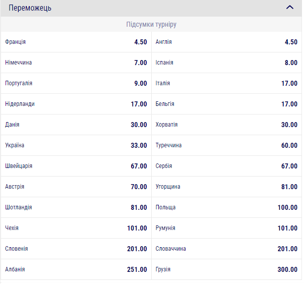Choose Угорщина odds 81.00
The height and width of the screenshot is (284, 304).
[226, 187]
